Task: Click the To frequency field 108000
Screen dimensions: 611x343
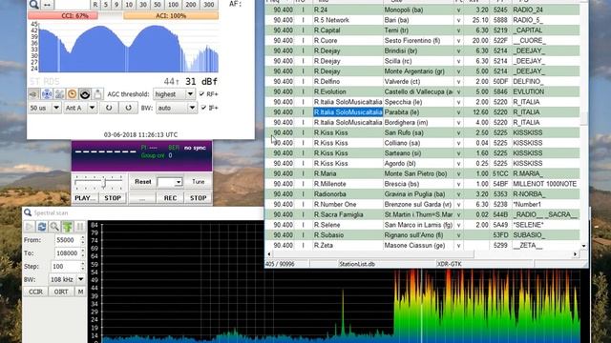Action: pos(67,253)
